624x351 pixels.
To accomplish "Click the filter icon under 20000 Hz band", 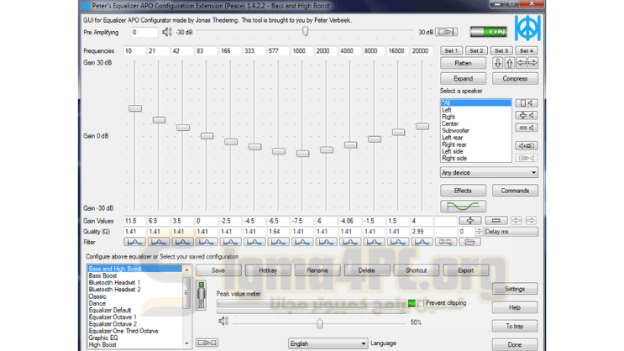I will pos(422,242).
